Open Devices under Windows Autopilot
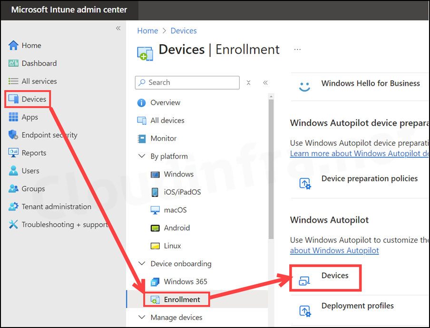 tap(335, 275)
